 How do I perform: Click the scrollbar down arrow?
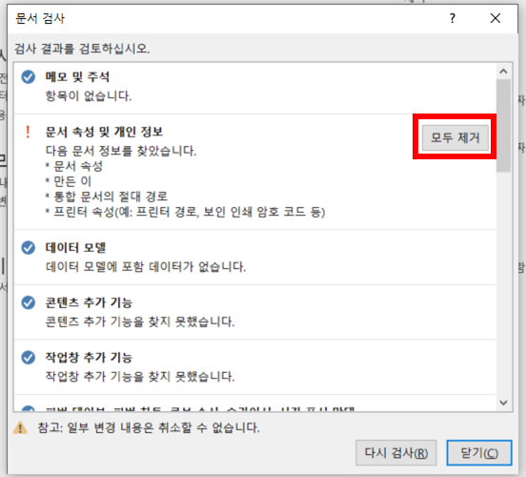click(x=503, y=402)
